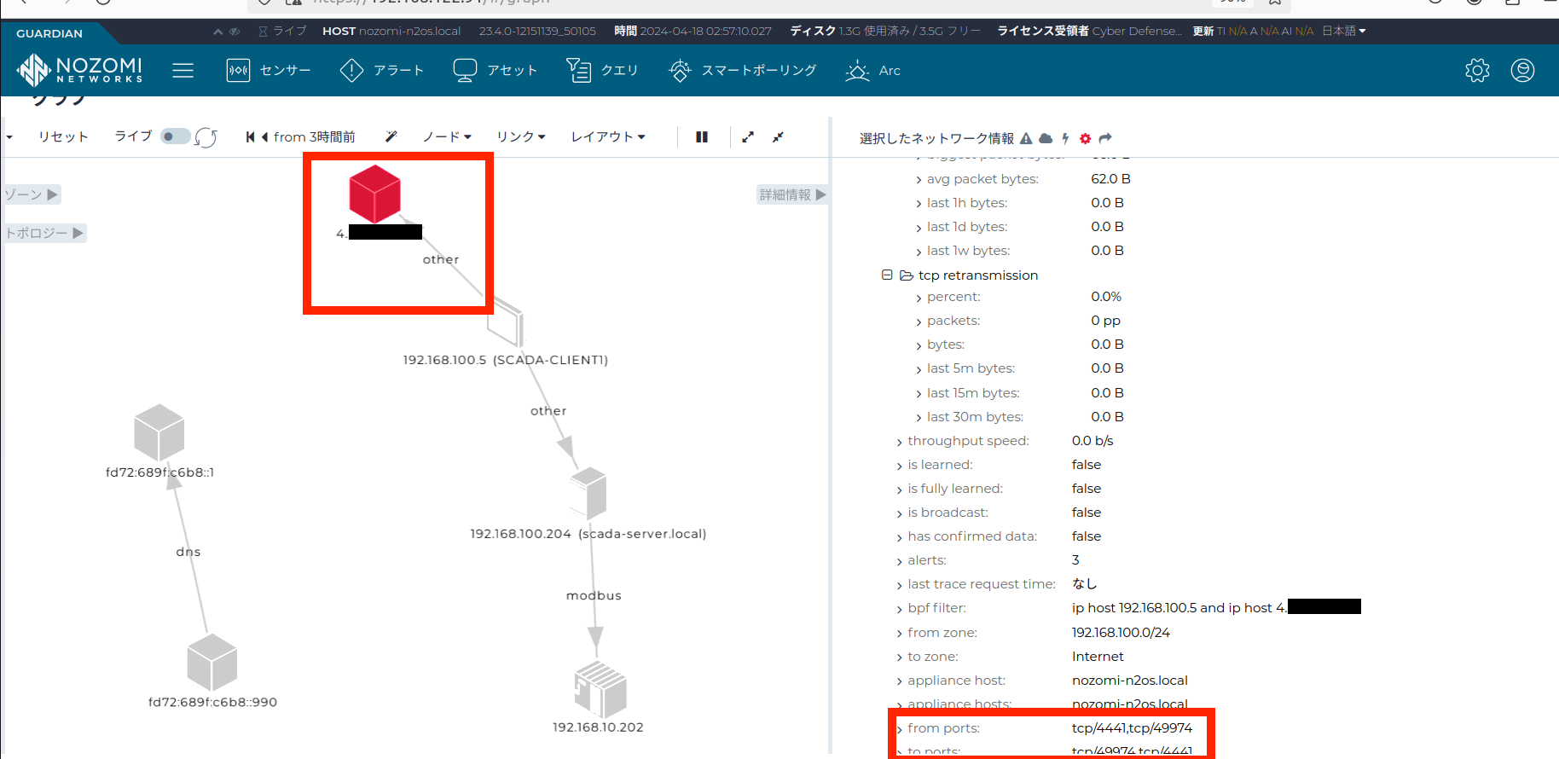Click the cloud icon in info panel header
Viewport: 1559px width, 759px height.
coord(1046,138)
